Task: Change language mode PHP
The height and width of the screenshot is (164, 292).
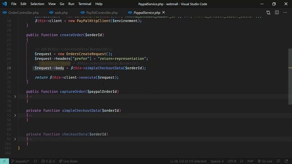Action: point(250,161)
